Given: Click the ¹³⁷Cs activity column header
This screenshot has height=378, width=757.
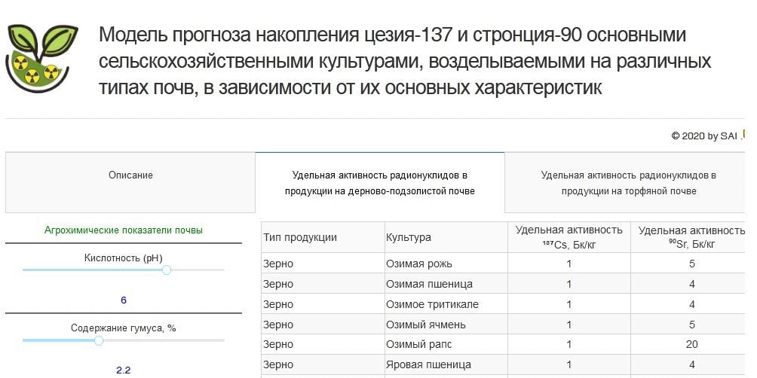Looking at the screenshot, I should coord(569,237).
